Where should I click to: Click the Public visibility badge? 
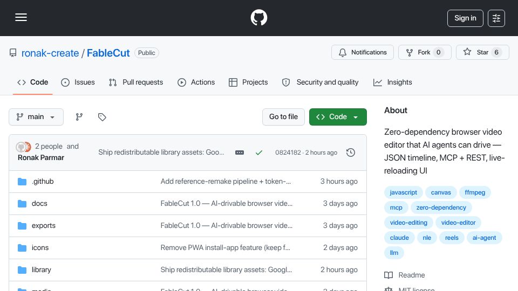[147, 53]
